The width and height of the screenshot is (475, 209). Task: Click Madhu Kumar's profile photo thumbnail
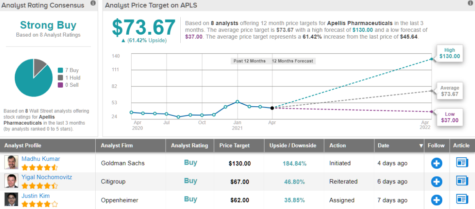[x=11, y=163]
